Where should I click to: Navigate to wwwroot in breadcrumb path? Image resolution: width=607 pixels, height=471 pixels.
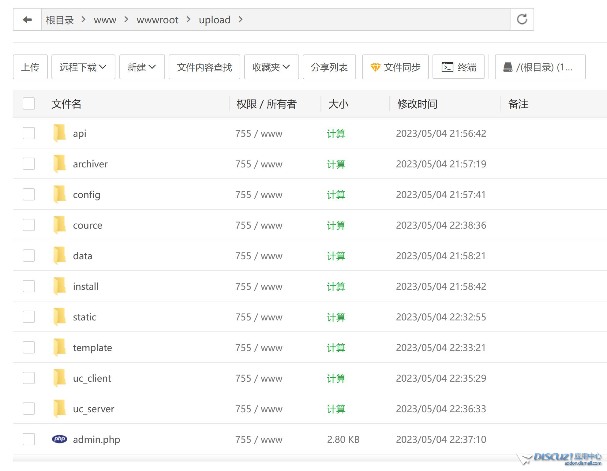click(157, 20)
